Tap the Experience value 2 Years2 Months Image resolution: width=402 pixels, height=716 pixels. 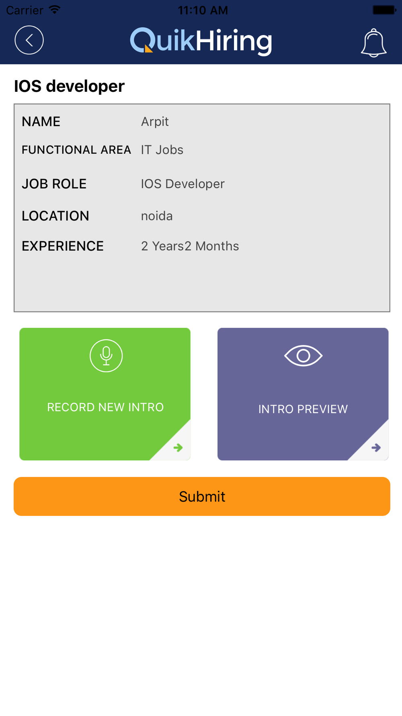coord(190,246)
